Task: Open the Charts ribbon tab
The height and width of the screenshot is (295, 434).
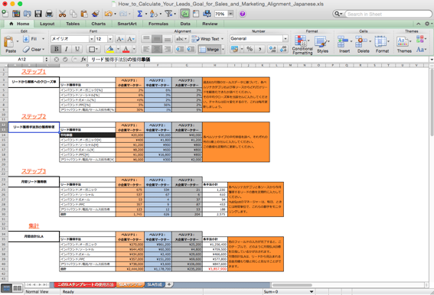Action: (x=98, y=24)
